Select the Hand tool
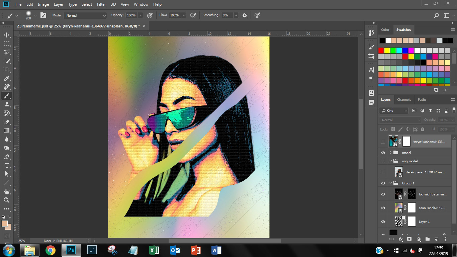Screen dimensions: 457x257 (7, 191)
